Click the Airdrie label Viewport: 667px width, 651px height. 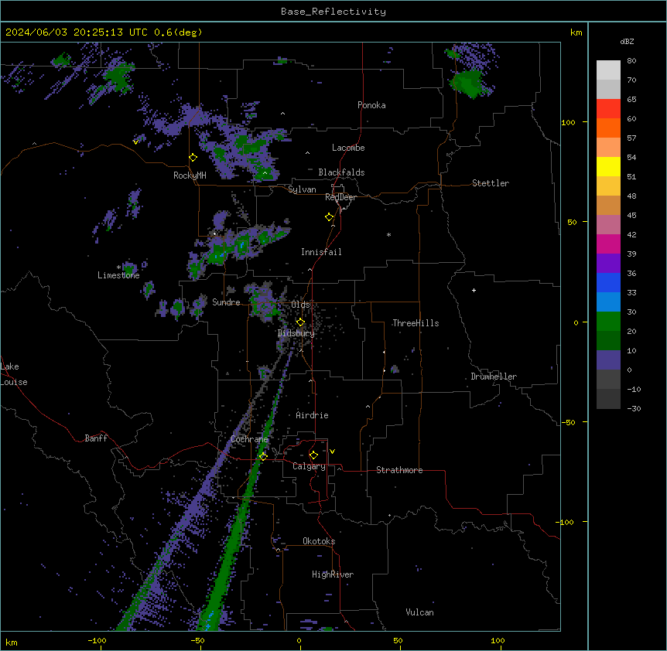click(x=312, y=415)
